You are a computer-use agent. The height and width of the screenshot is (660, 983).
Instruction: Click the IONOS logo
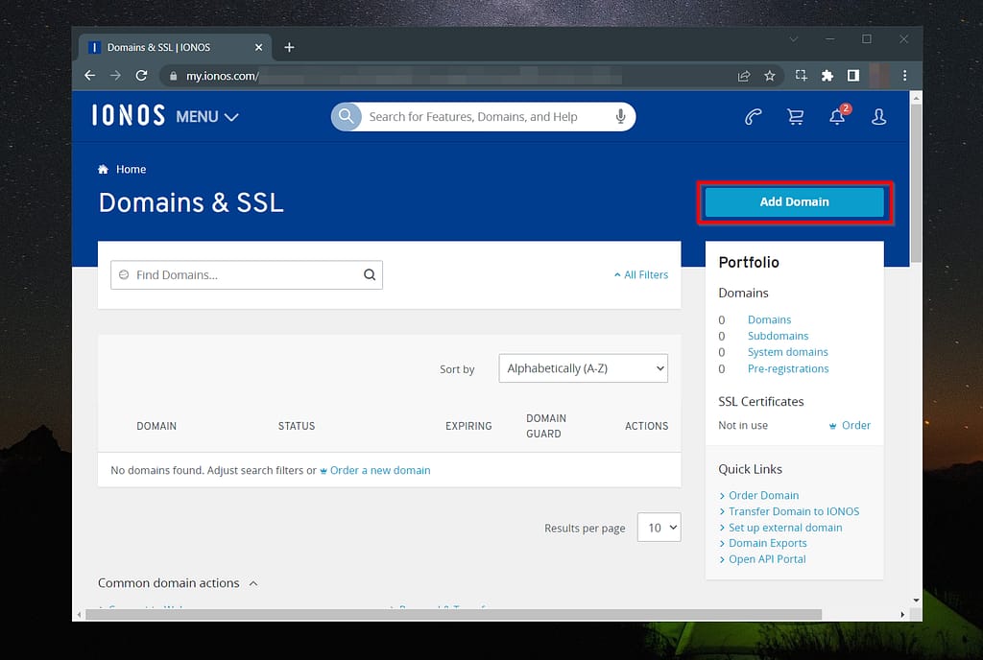coord(129,116)
